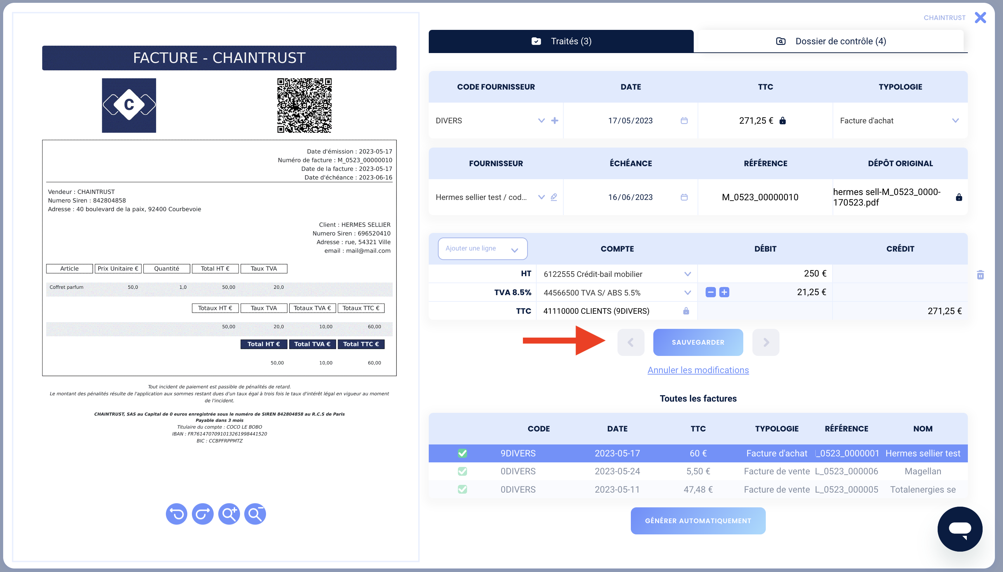Image resolution: width=1003 pixels, height=572 pixels.
Task: Expand the Hermes sellier test fournisseur dropdown
Action: point(541,197)
